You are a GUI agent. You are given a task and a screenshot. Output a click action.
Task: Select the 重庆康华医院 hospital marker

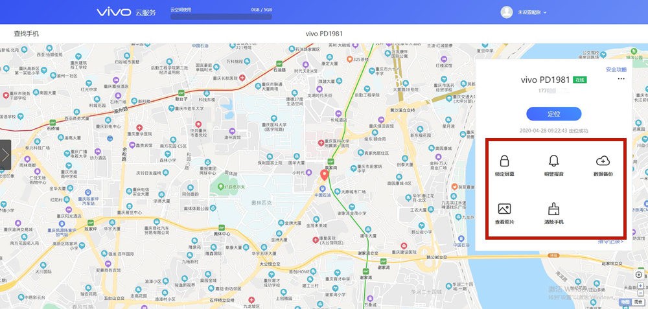tap(140, 128)
